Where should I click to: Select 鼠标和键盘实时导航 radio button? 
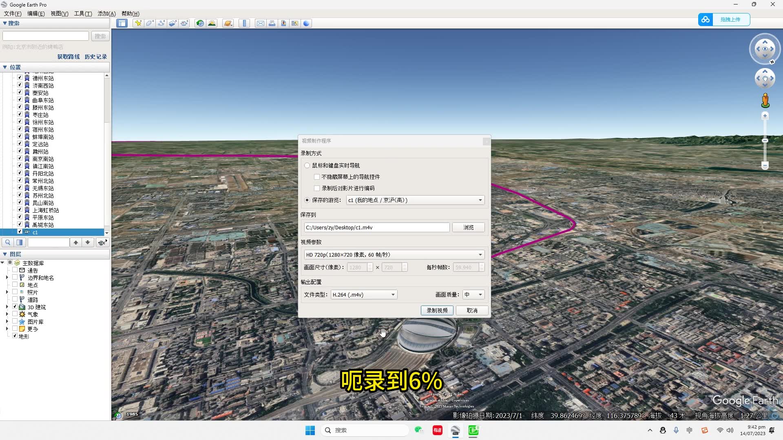[307, 165]
